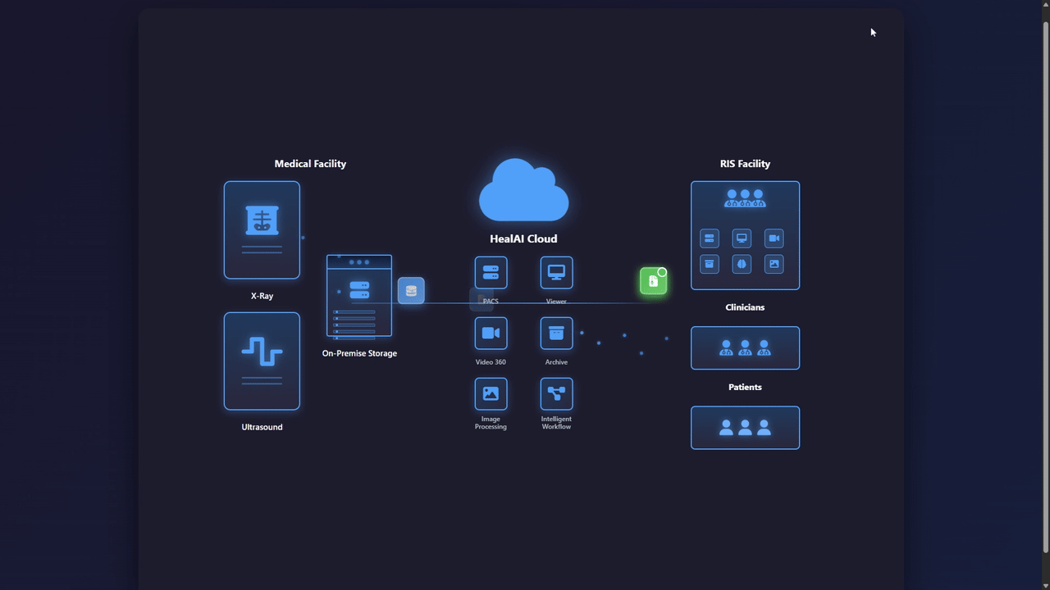Click the Intelligent Workflow label text

pos(556,423)
